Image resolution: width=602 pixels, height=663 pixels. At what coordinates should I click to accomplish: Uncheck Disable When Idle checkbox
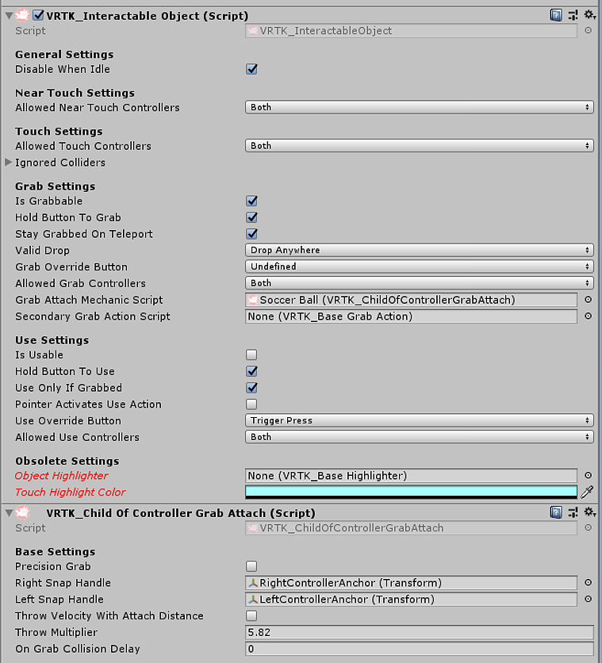pyautogui.click(x=251, y=69)
